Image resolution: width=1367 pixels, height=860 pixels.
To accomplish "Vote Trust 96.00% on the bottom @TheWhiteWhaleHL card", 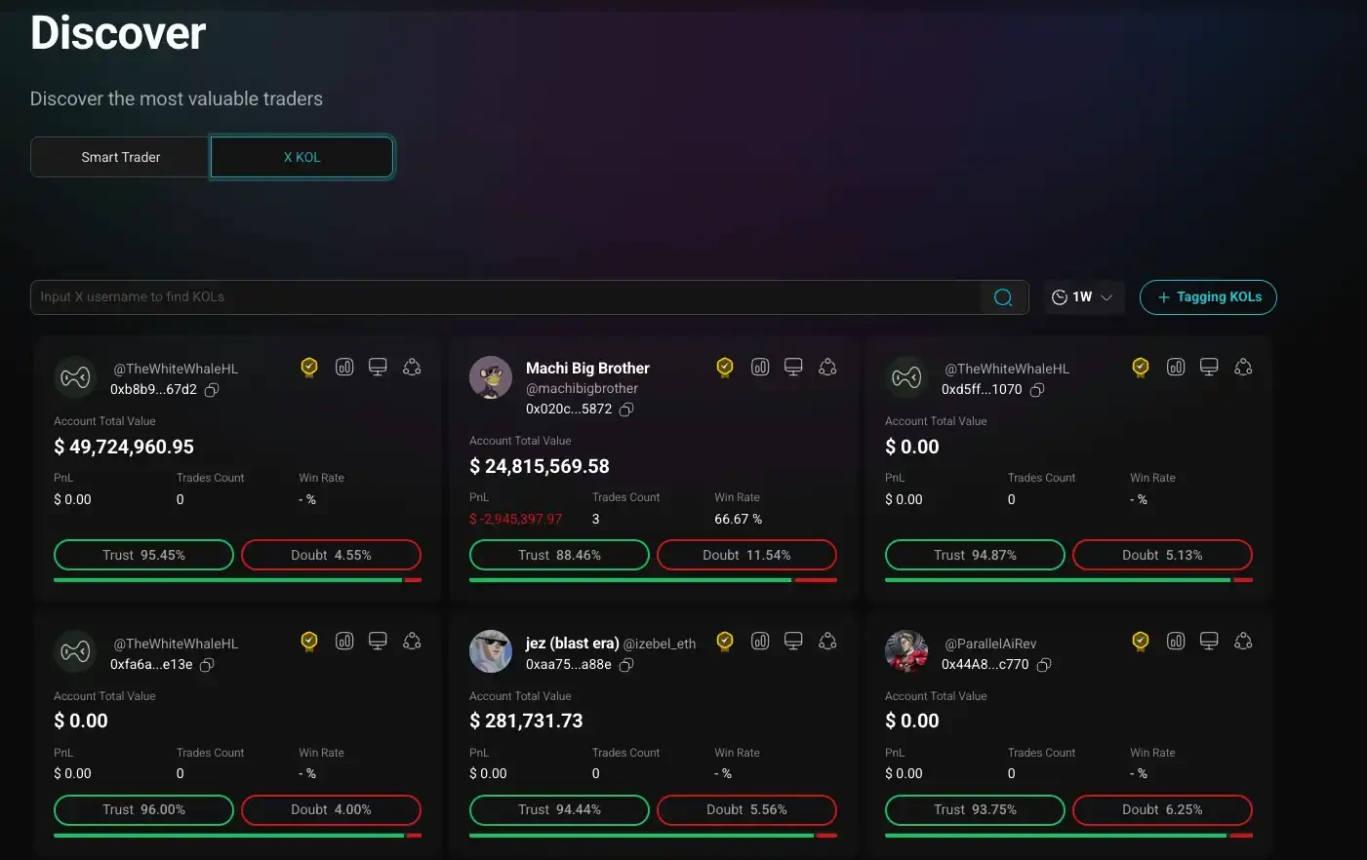I will 143,809.
